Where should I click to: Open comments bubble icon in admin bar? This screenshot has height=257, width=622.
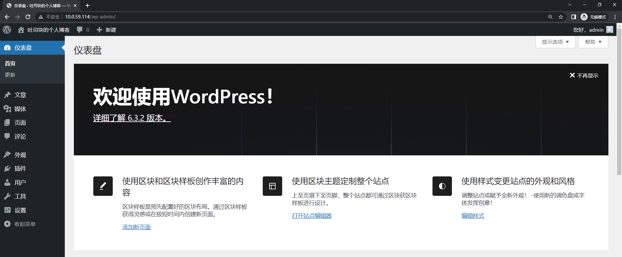click(x=80, y=30)
